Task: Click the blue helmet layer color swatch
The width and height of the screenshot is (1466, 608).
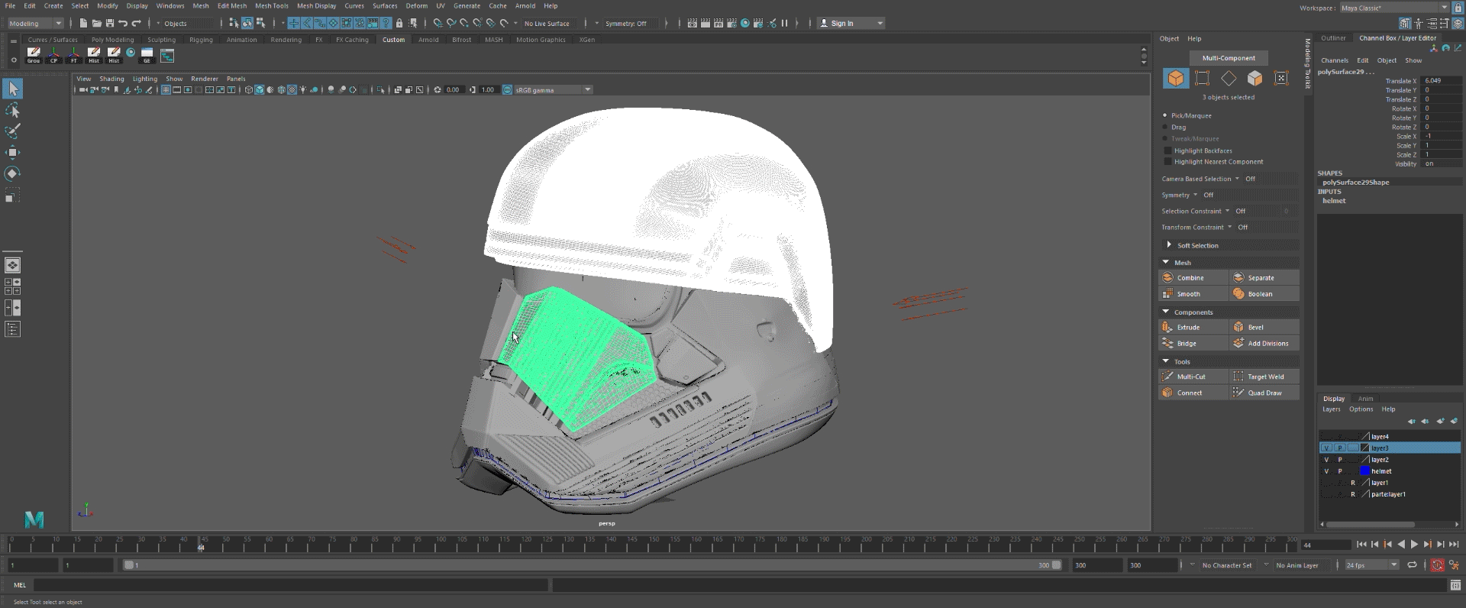Action: point(1364,471)
